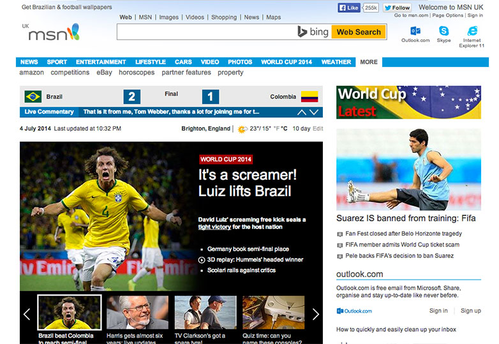Click the competitions sub-navigation link
Screen dimensions: 499x344
70,73
